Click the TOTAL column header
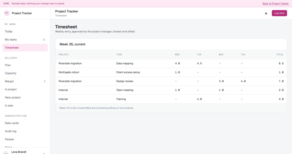292x154 pixels. click(280, 54)
